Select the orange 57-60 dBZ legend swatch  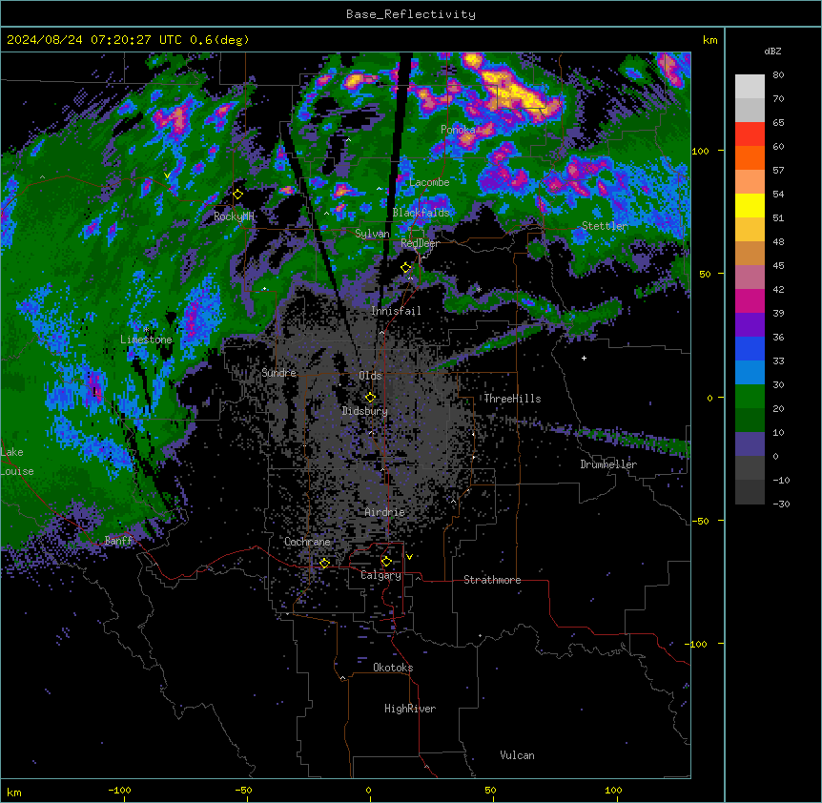pyautogui.click(x=750, y=157)
